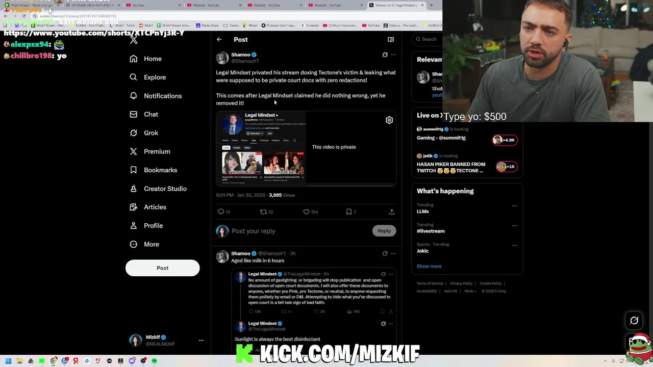Open the three-dot menu on Shamoo's main post
Screen dimensions: 653x367
393,55
